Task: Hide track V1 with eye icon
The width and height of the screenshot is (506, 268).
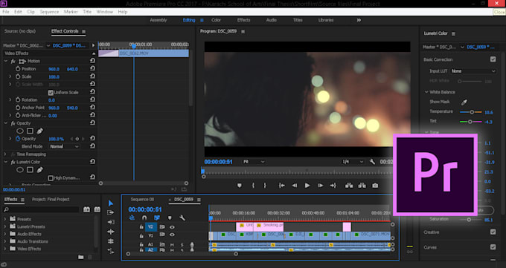Action: (172, 235)
